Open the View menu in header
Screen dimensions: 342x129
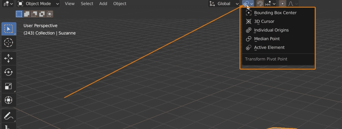pos(70,4)
